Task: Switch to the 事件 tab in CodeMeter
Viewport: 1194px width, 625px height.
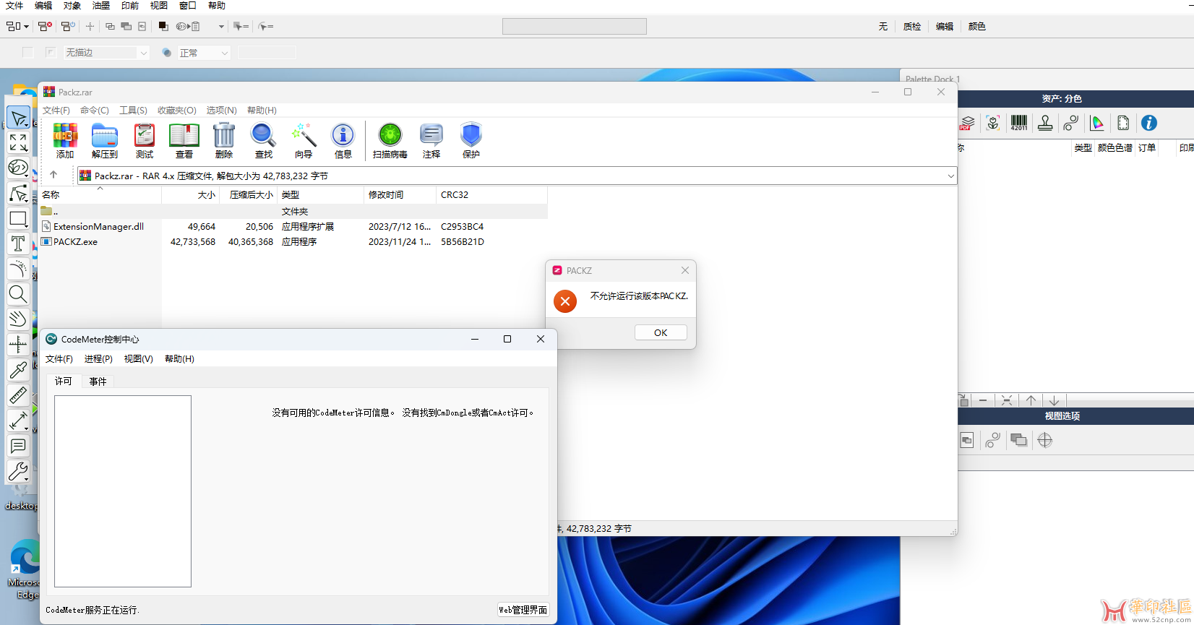Action: coord(98,382)
